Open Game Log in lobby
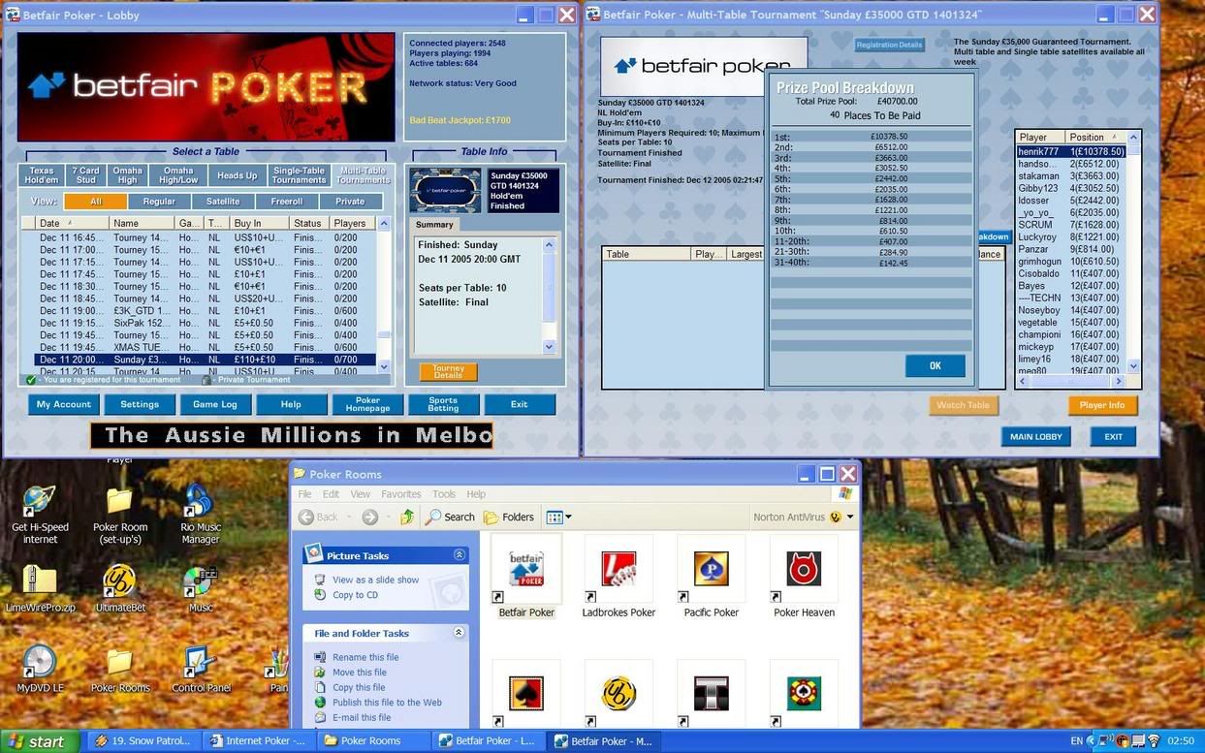Screen dimensions: 1205x753 coord(215,404)
